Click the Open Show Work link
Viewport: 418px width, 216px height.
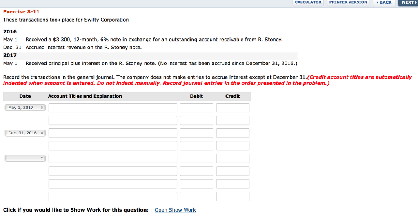pyautogui.click(x=175, y=210)
